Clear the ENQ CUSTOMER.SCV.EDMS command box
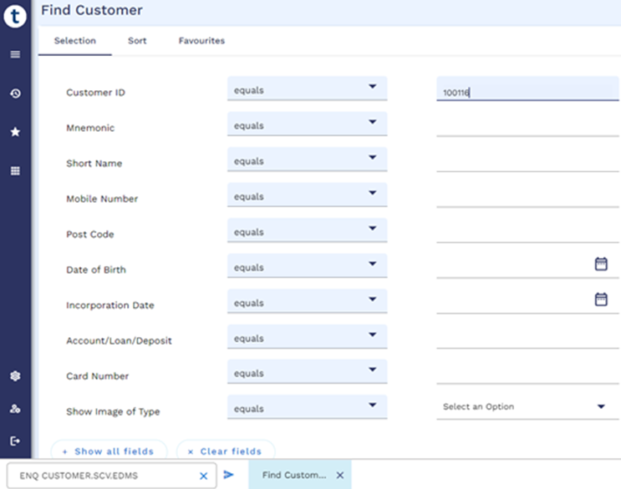Image resolution: width=621 pixels, height=489 pixels. (x=203, y=476)
